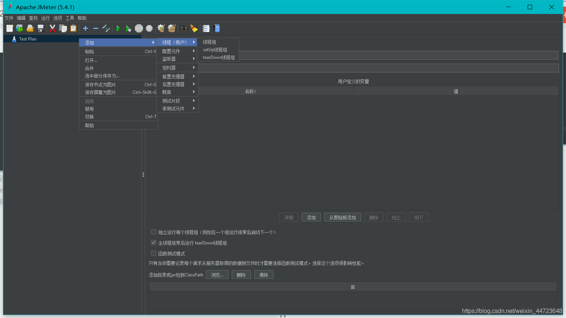This screenshot has width=566, height=318.
Task: Click the New test plan toolbar icon
Action: coord(10,28)
